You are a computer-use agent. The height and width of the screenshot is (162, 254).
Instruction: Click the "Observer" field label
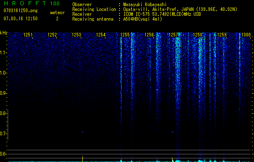coord(82,4)
